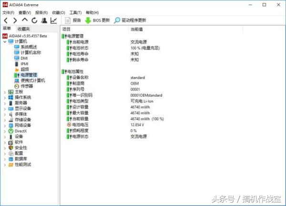
Task: Expand the 存储设备 tree node
Action: tap(5, 120)
